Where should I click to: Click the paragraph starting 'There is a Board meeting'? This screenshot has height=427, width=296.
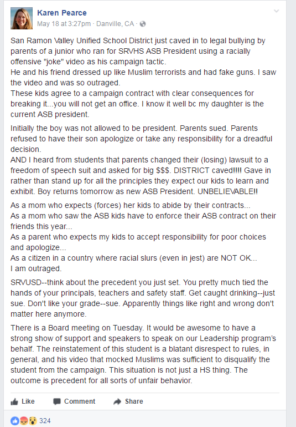[x=143, y=354]
